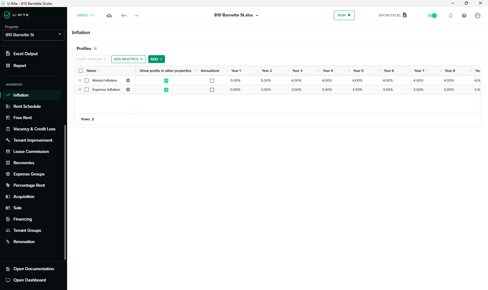This screenshot has height=290, width=488.
Task: Open settings gear for Market Inflation
Action: (x=128, y=80)
